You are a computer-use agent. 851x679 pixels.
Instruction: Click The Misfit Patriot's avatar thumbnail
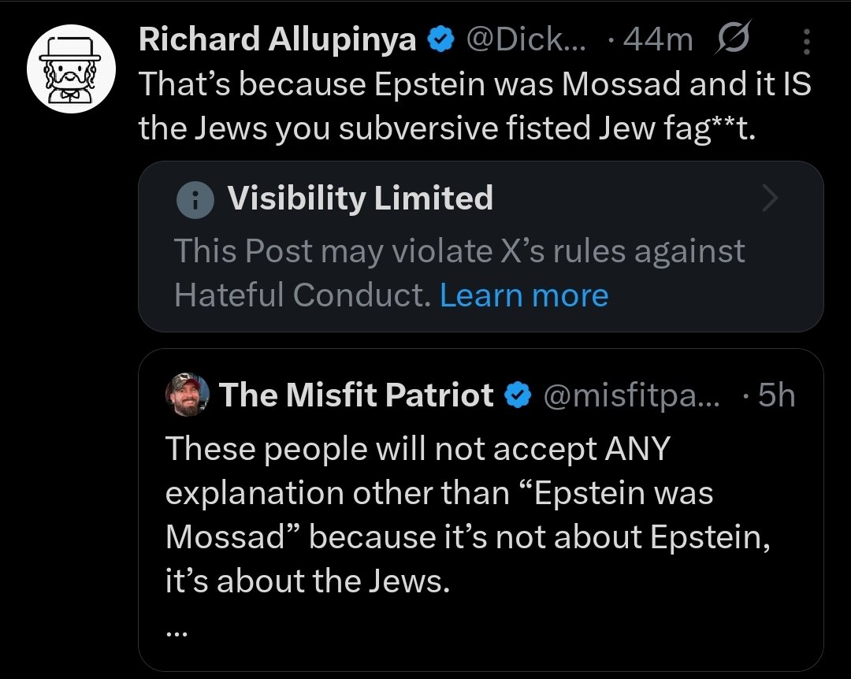tap(188, 395)
